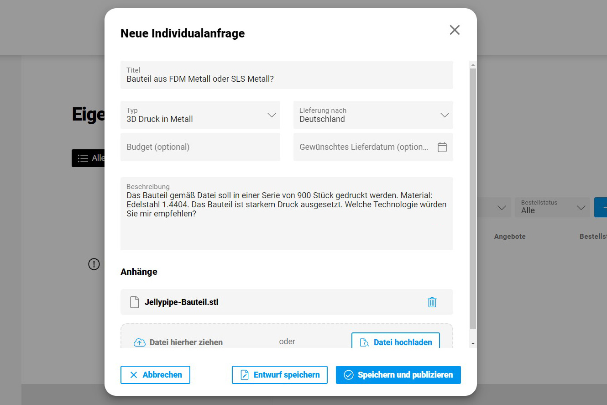607x405 pixels.
Task: Click the Jellypipe-Bauteil.stl file name
Action: pyautogui.click(x=181, y=302)
